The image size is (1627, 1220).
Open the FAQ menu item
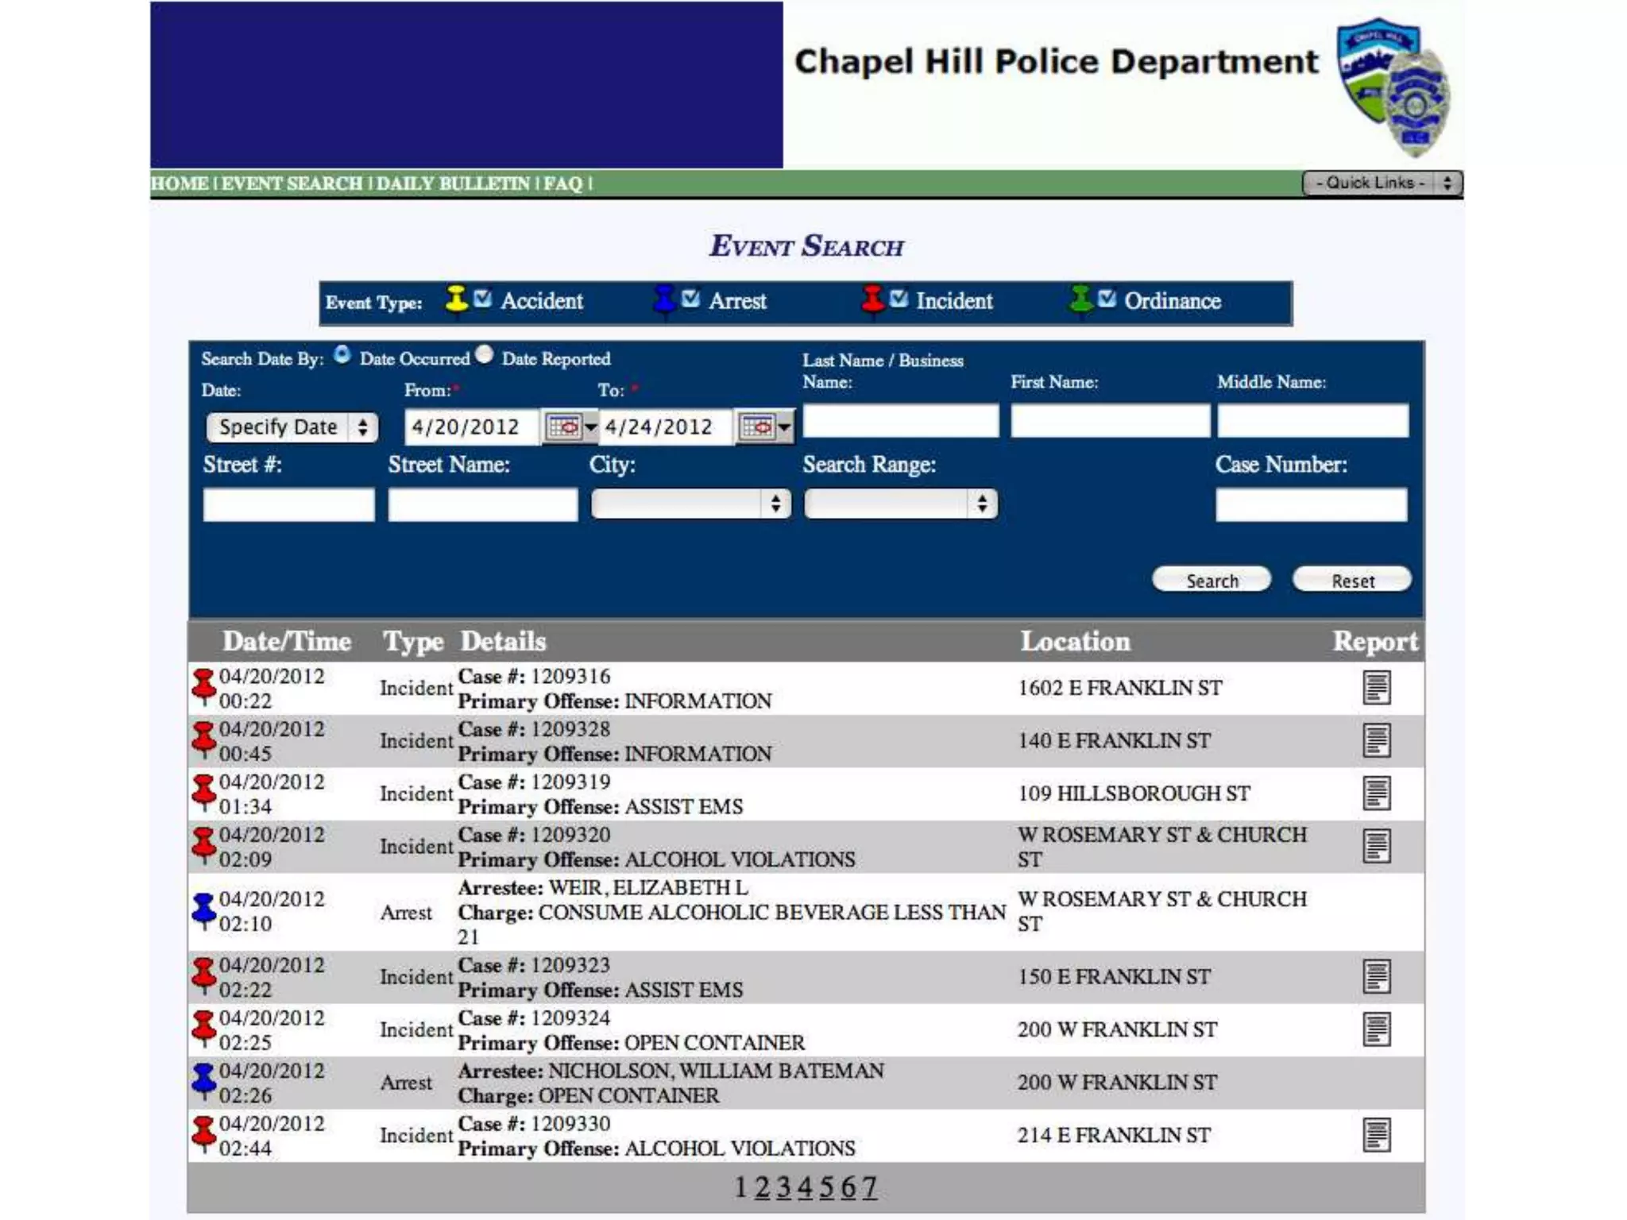563,184
